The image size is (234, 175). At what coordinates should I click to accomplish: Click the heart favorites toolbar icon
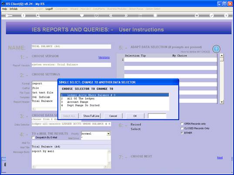82,15
